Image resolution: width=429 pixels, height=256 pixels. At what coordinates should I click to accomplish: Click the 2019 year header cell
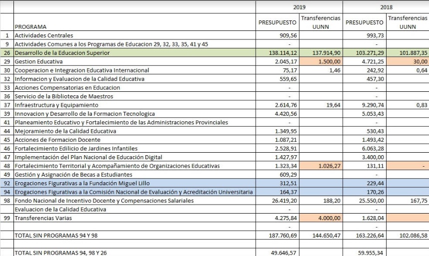coord(299,7)
